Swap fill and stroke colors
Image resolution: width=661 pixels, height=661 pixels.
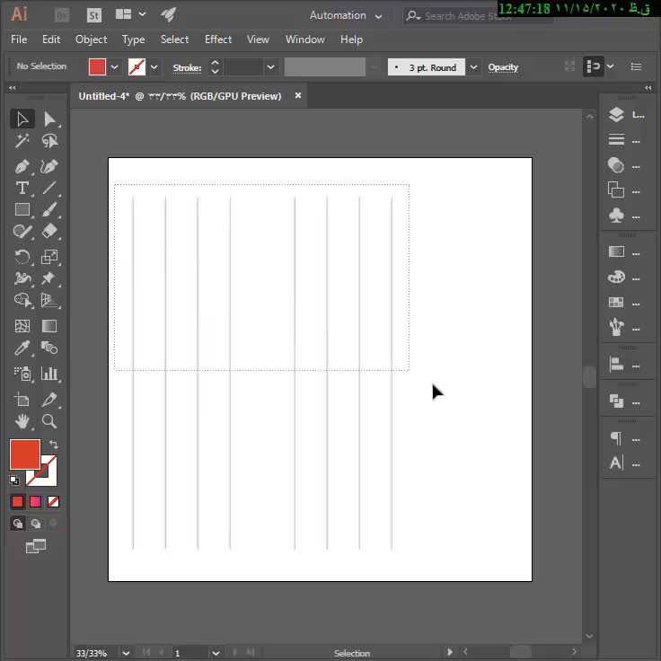[54, 445]
